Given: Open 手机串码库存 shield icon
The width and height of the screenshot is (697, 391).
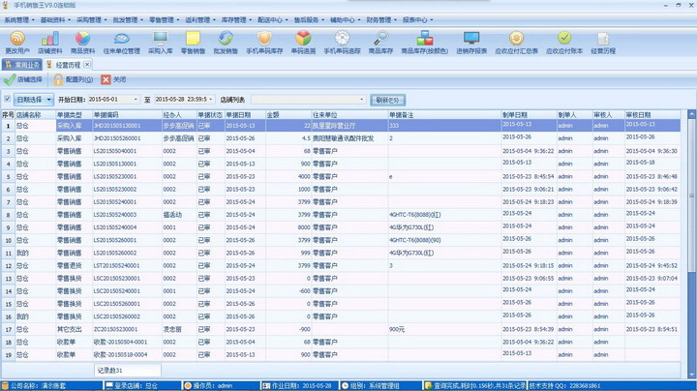Looking at the screenshot, I should point(264,38).
